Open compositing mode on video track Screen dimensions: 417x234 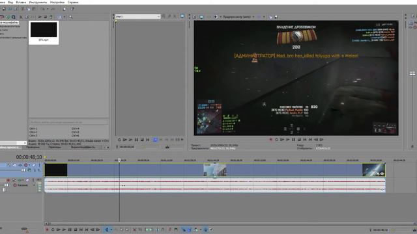pos(29,170)
